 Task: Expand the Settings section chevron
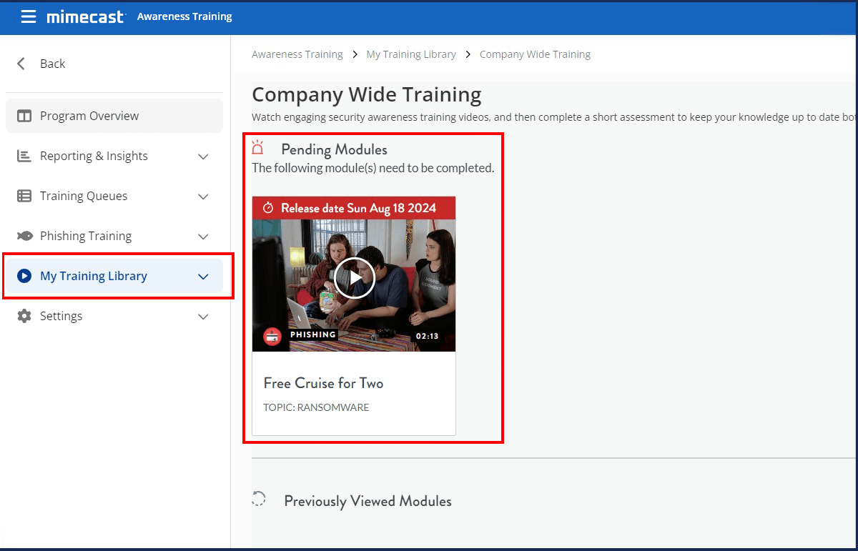pyautogui.click(x=203, y=317)
